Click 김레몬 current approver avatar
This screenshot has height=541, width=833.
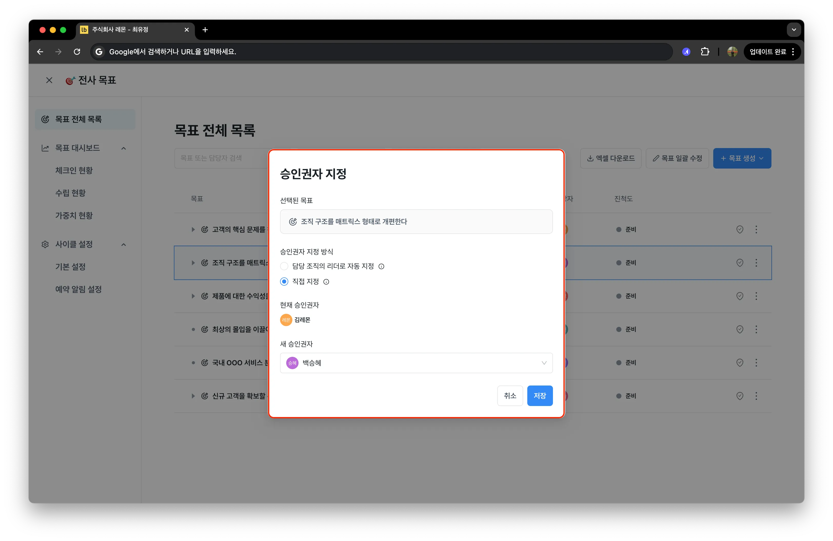click(x=286, y=320)
